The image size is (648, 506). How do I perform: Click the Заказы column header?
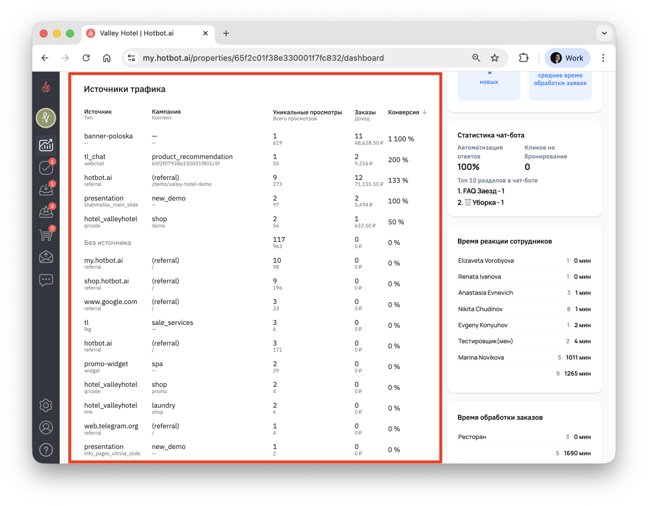pyautogui.click(x=365, y=112)
